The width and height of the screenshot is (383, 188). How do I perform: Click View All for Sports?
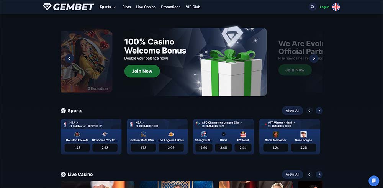pos(292,111)
